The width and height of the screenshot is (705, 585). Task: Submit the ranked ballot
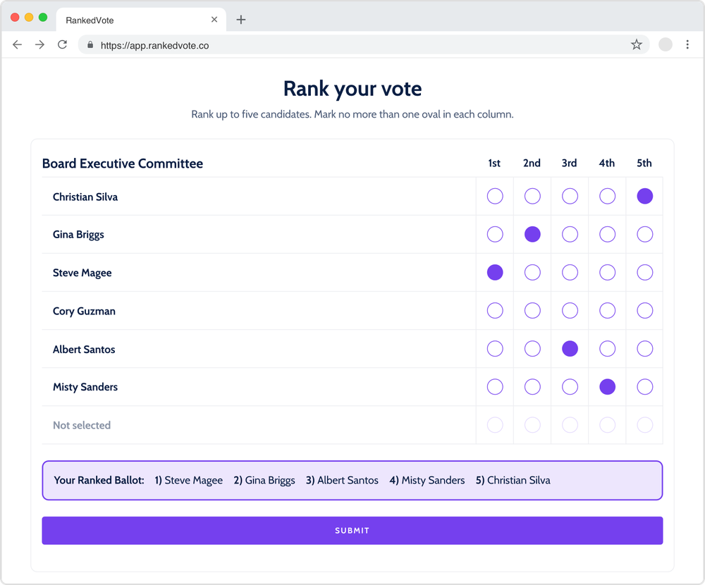click(352, 531)
